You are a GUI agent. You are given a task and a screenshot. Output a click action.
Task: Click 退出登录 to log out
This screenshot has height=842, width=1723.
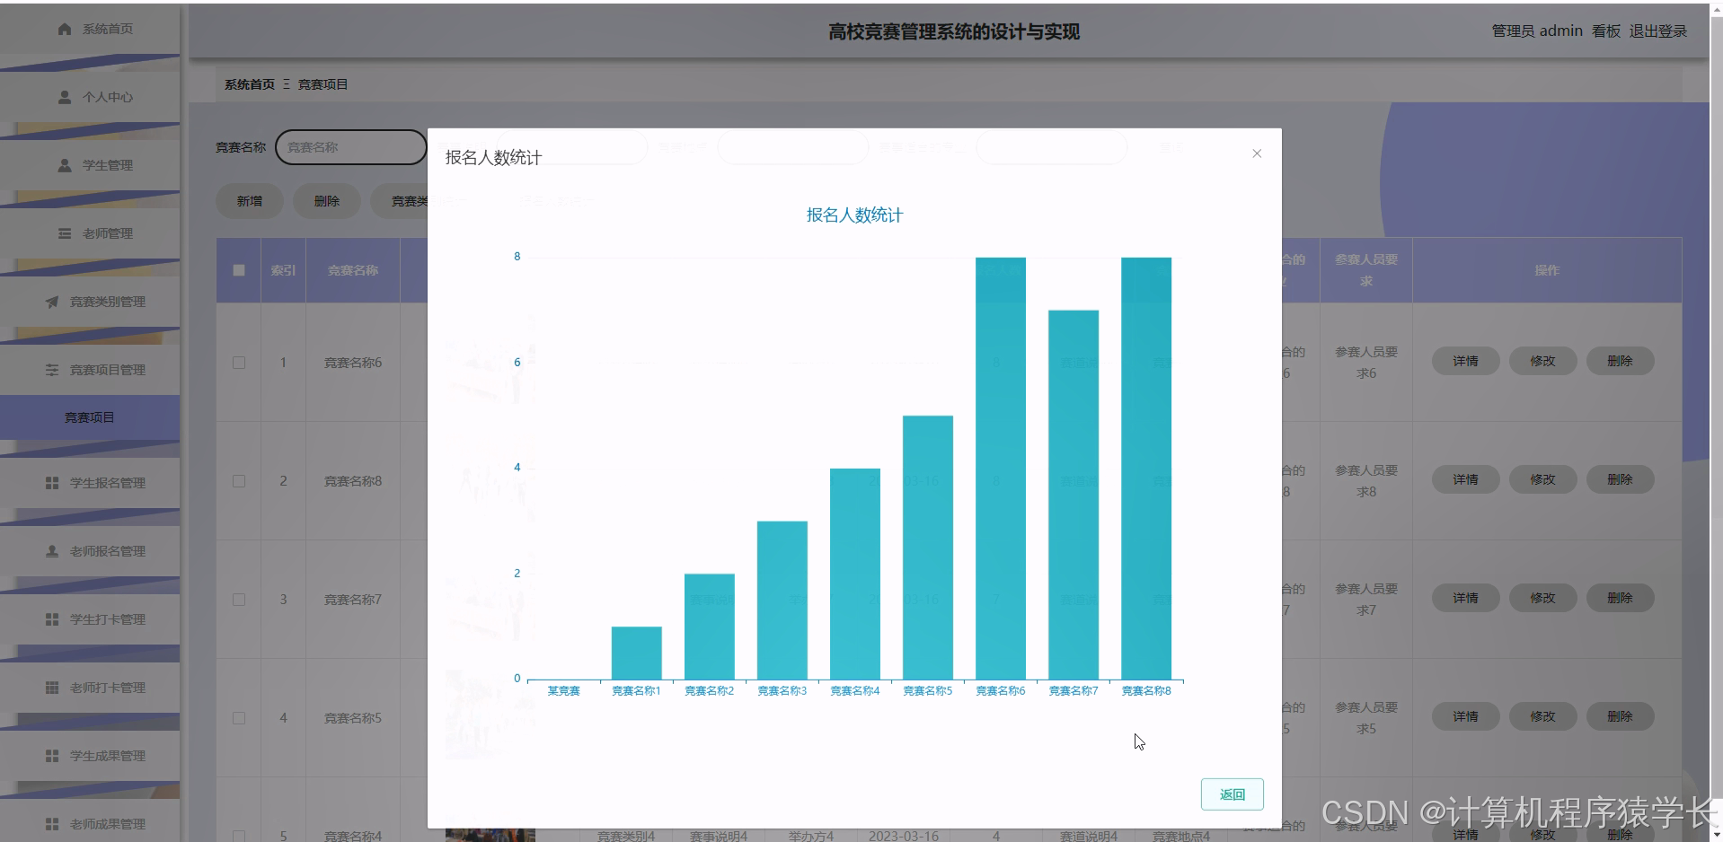1657,31
